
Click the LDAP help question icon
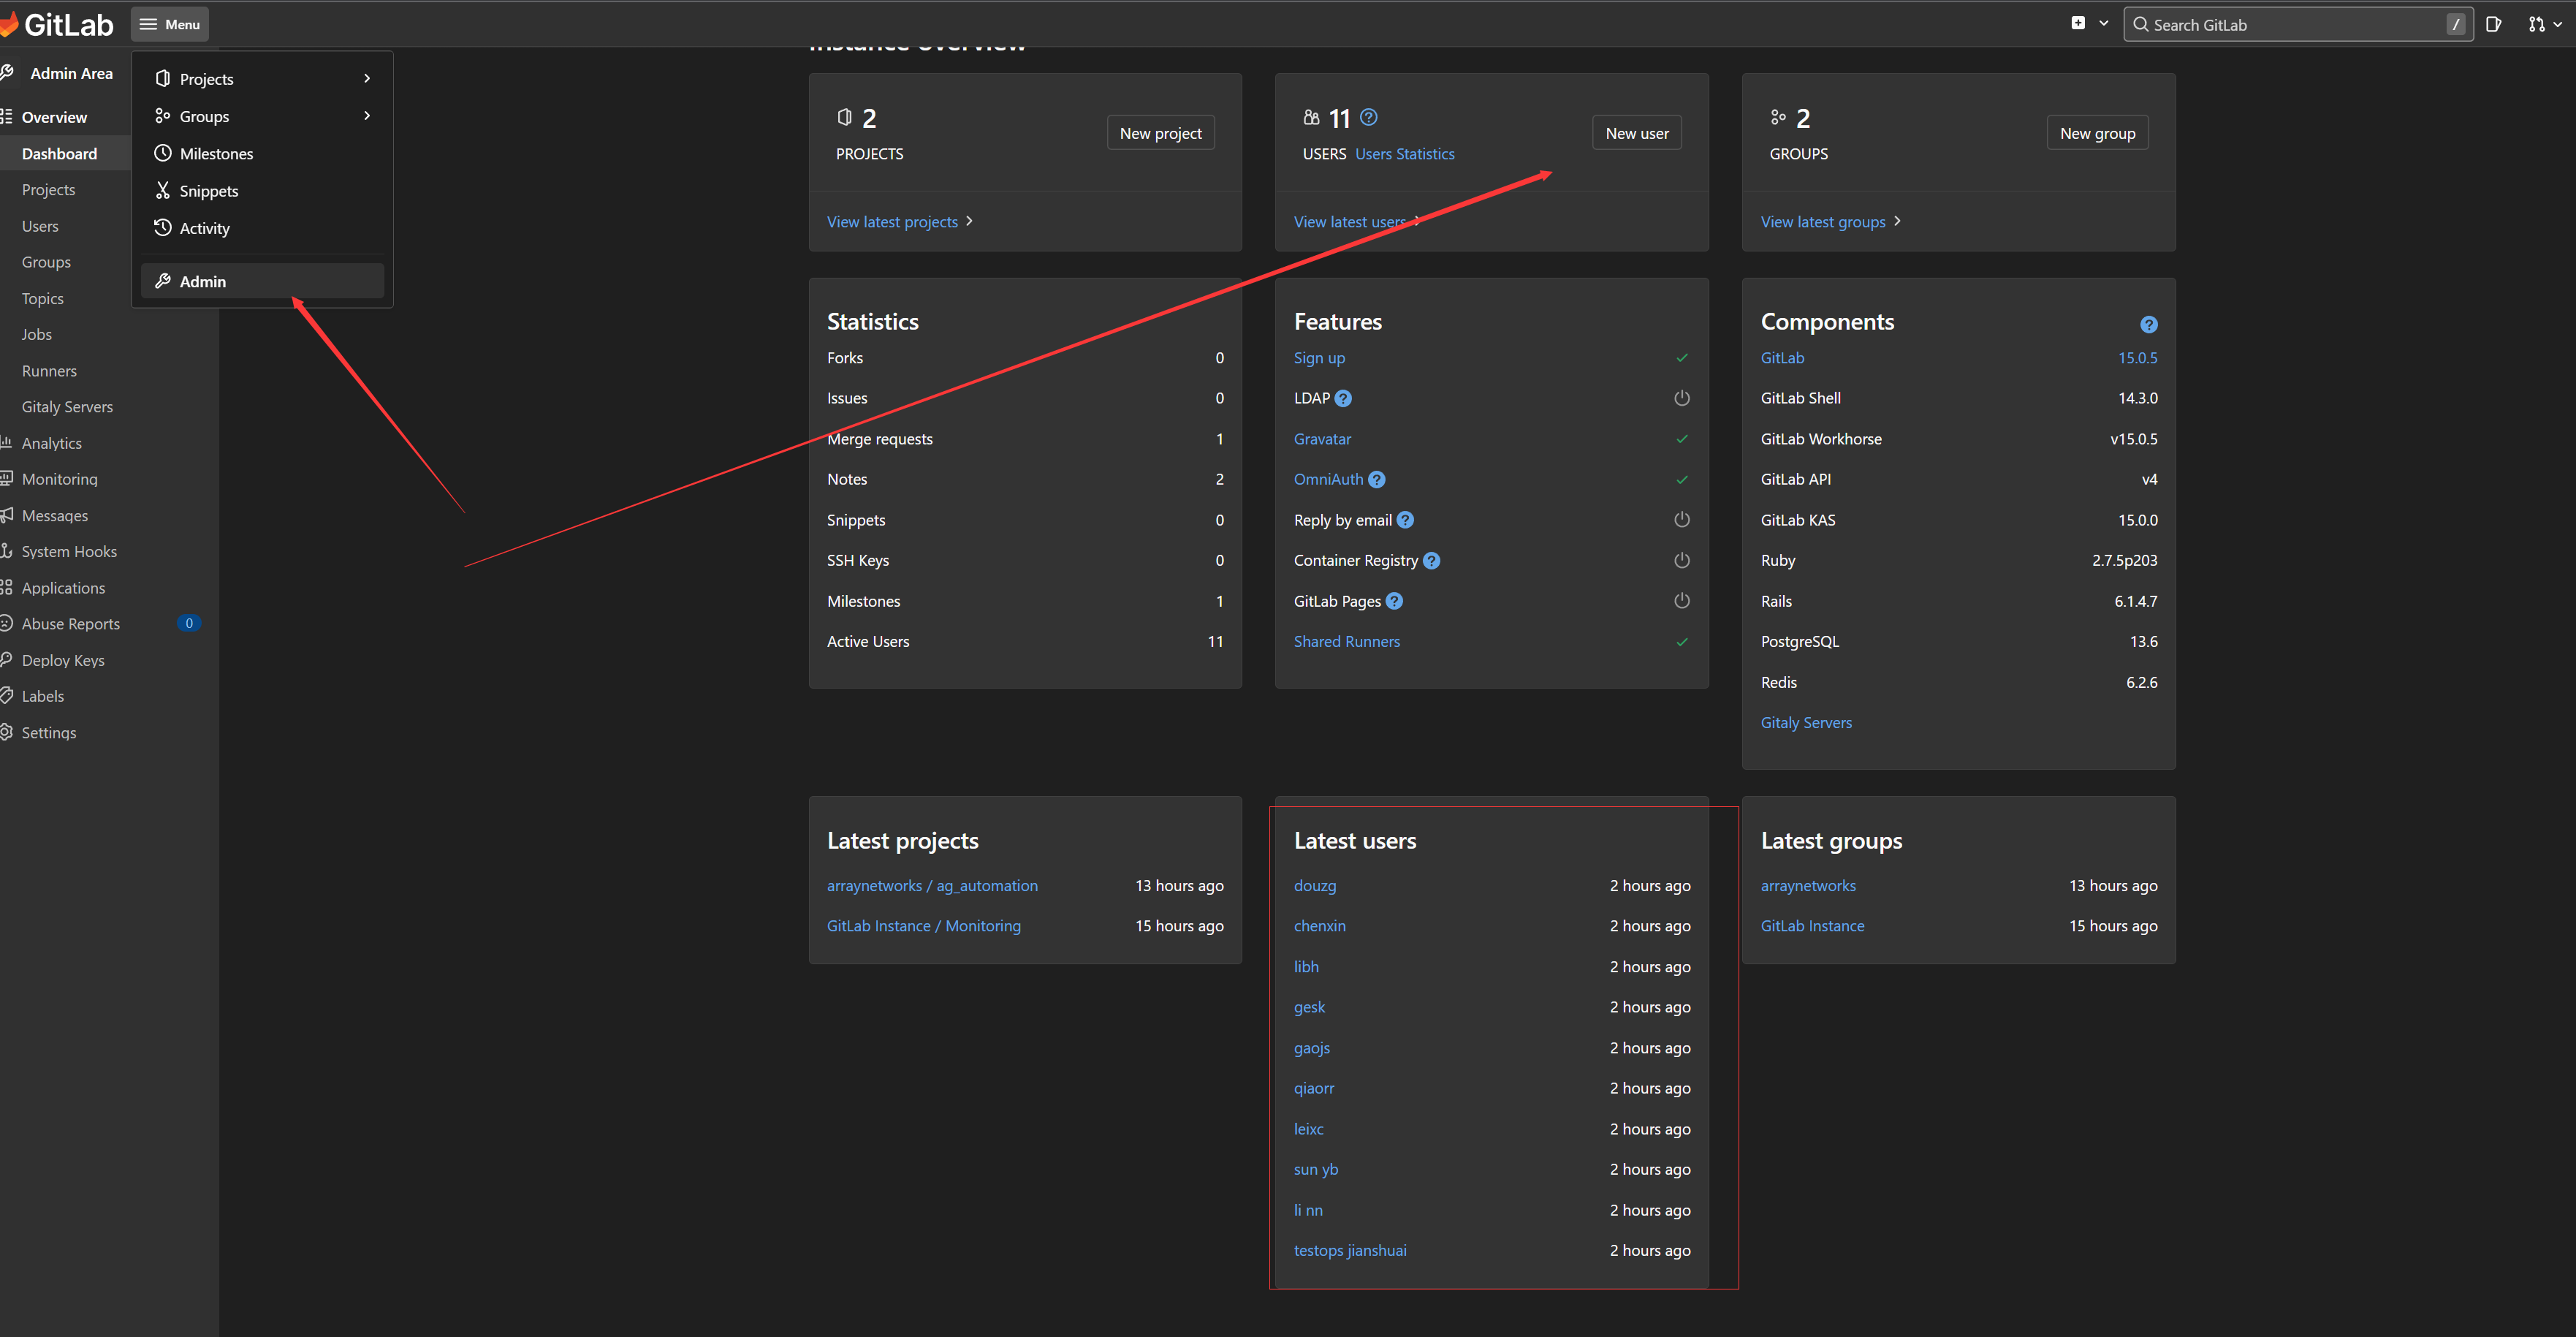tap(1343, 398)
